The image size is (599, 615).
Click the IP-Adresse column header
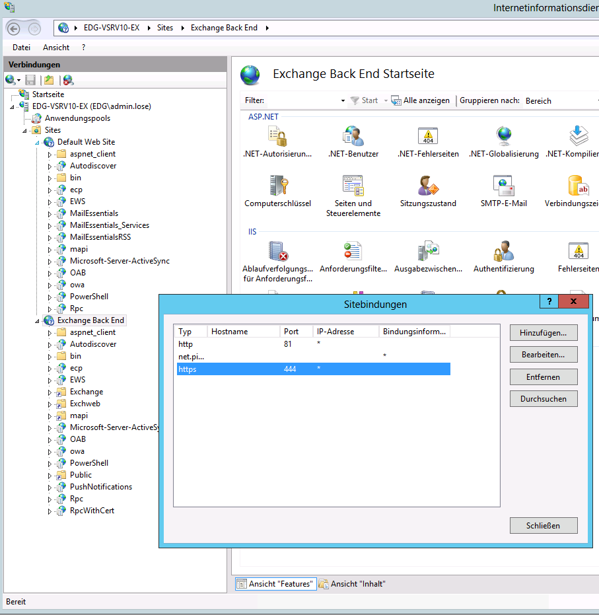point(346,332)
